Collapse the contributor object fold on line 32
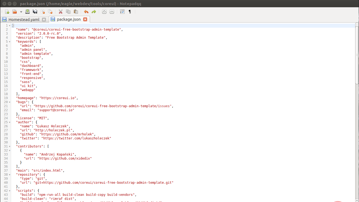359x202 pixels. 10,150
